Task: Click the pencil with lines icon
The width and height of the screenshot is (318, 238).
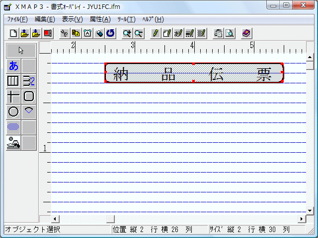Action: pos(190,33)
